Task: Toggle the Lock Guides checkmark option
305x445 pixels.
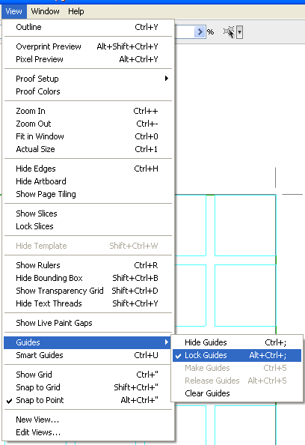Action: tap(237, 355)
